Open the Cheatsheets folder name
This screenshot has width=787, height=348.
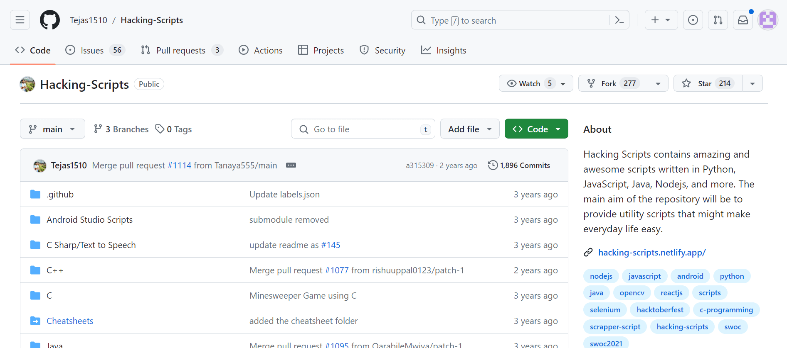tap(70, 321)
